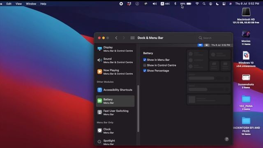Open the Help menu
This screenshot has width=263, height=148.
(43, 4)
